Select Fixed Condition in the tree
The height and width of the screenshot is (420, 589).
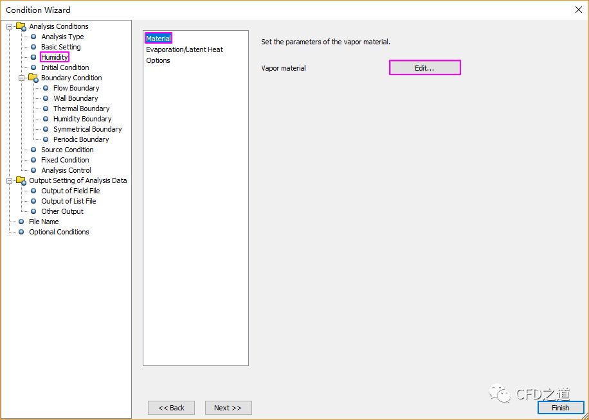65,160
